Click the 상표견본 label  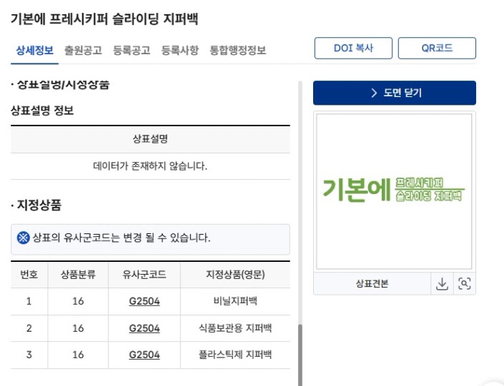point(372,284)
